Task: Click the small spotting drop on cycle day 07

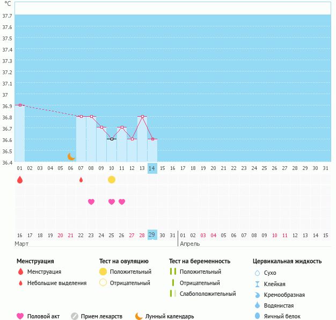Action: pyautogui.click(x=81, y=180)
